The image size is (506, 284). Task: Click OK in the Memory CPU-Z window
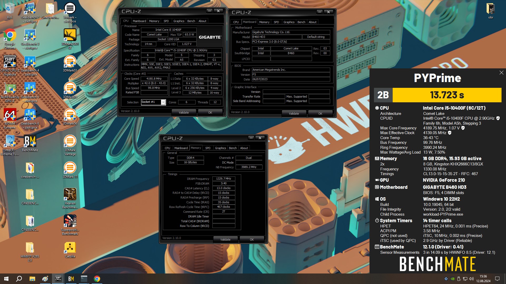[x=252, y=240]
